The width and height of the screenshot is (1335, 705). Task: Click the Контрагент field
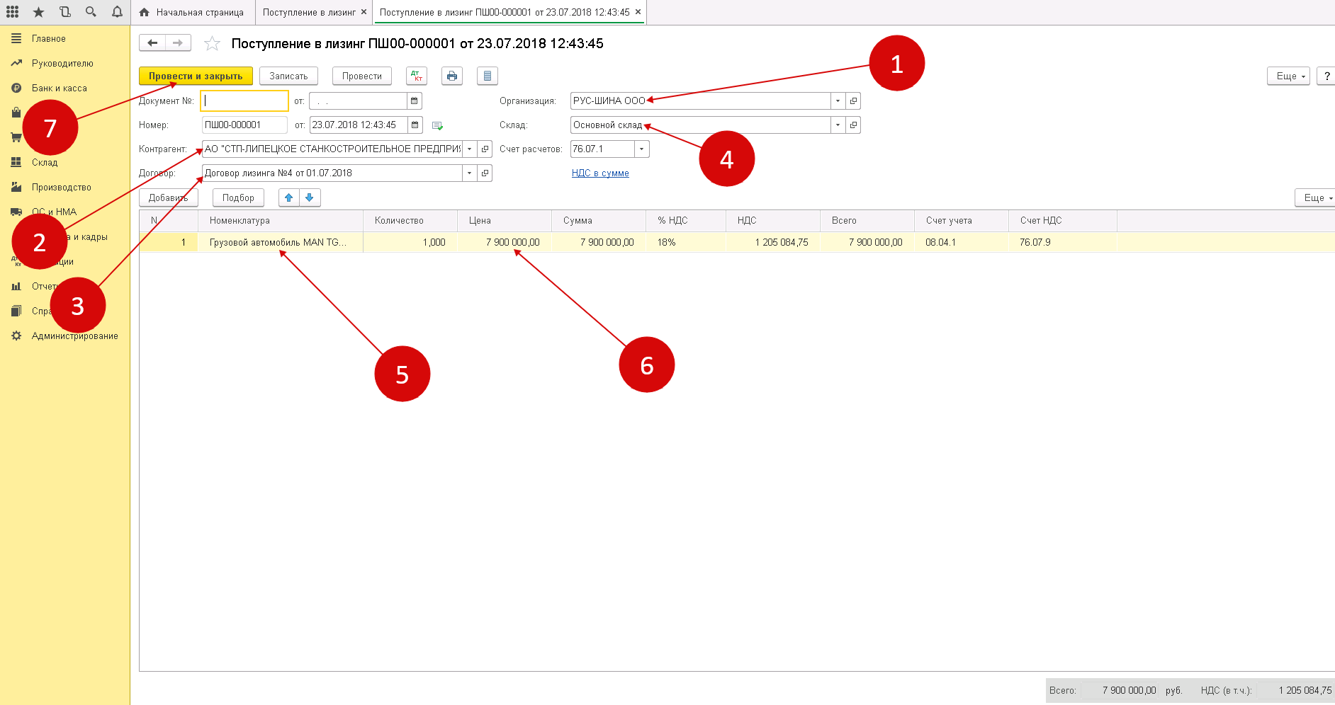[x=332, y=149]
